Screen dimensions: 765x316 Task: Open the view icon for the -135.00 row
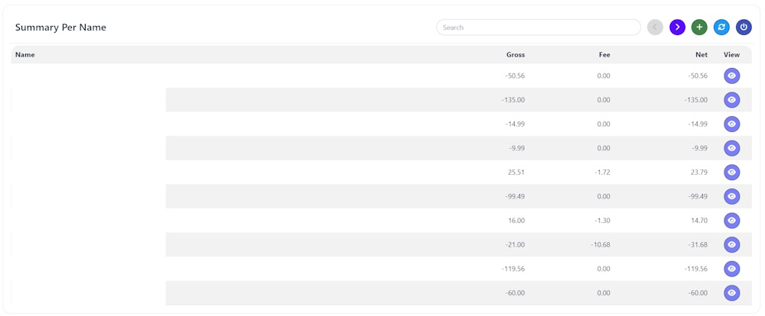pyautogui.click(x=732, y=100)
